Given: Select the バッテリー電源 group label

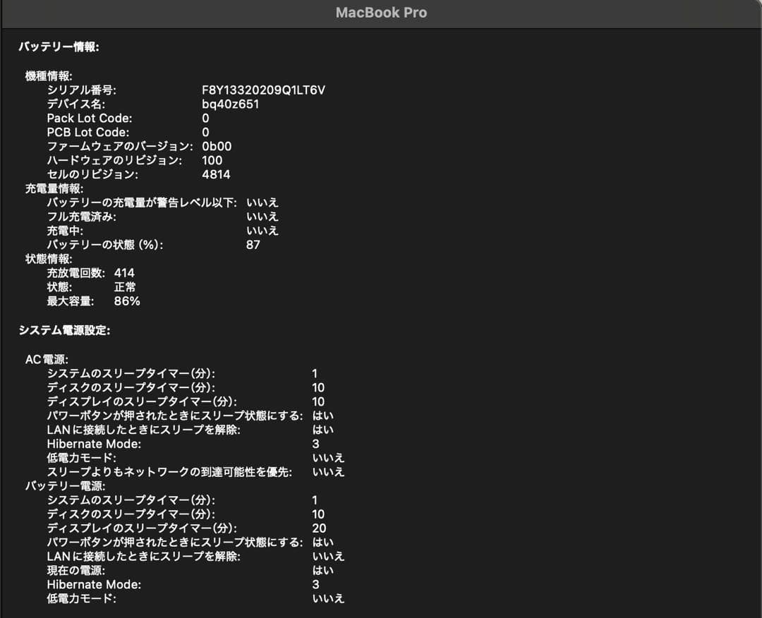Looking at the screenshot, I should point(60,485).
